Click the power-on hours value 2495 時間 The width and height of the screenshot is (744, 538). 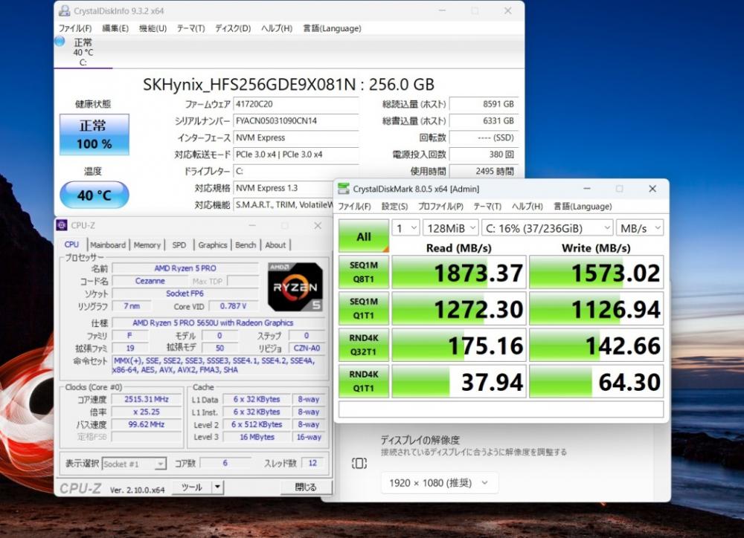pyautogui.click(x=484, y=171)
